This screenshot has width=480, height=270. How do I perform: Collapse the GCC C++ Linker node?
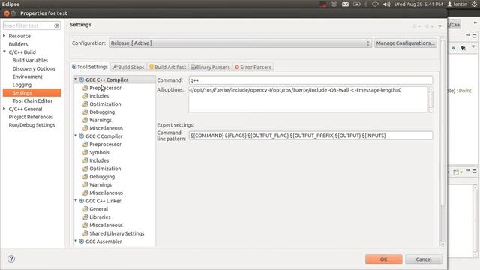pos(76,201)
